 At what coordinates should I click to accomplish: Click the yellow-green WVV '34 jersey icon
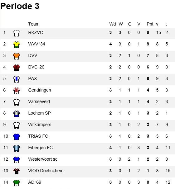click(17, 45)
